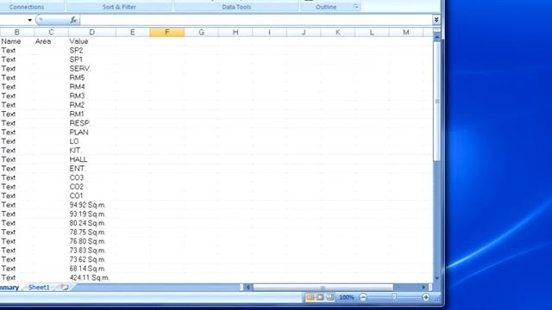This screenshot has width=552, height=310.
Task: Select the cell with 424.11 Sq.m.
Action: pyautogui.click(x=92, y=277)
